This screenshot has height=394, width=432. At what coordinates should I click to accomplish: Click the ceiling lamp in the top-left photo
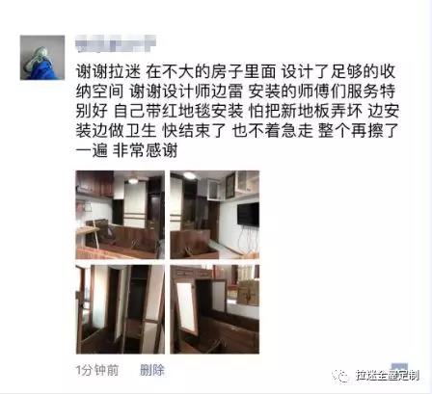point(133,180)
